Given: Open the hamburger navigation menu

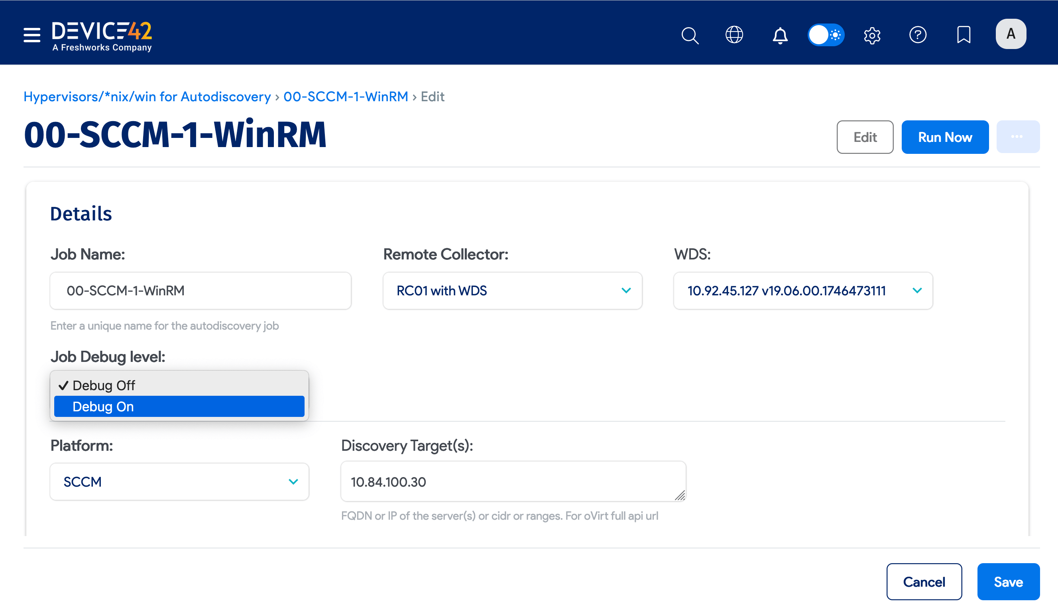Looking at the screenshot, I should click(32, 35).
